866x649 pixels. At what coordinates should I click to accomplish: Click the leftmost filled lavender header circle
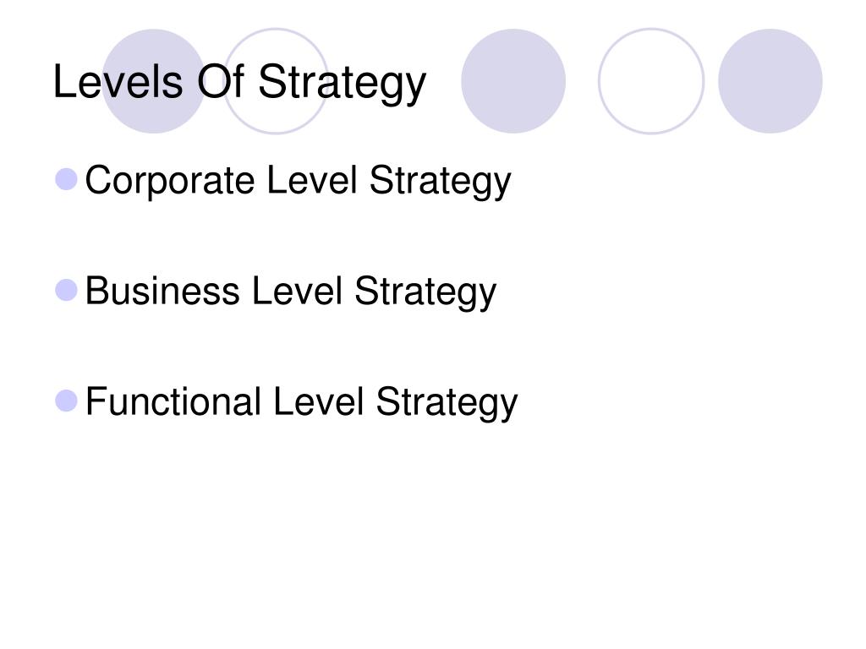(x=154, y=81)
